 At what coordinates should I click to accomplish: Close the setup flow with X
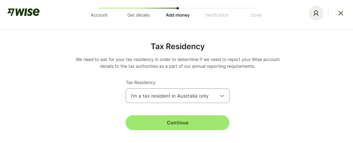341,13
